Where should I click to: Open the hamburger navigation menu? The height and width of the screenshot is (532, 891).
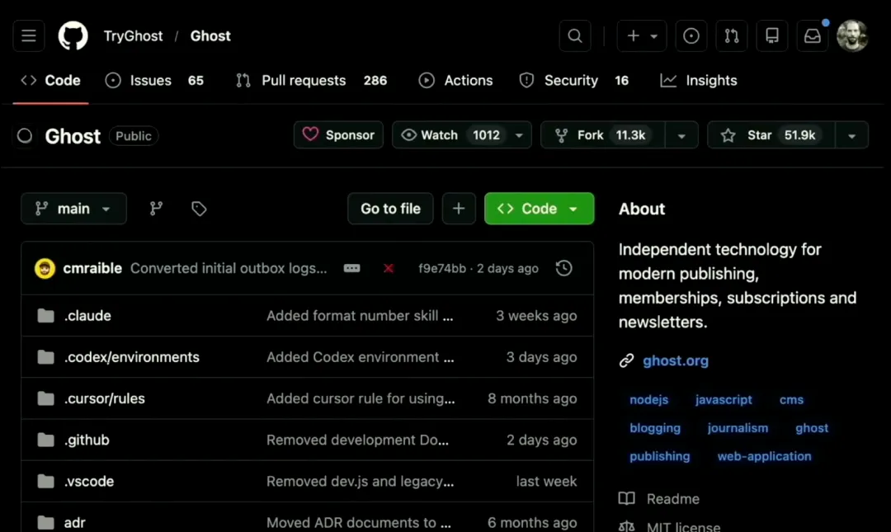pyautogui.click(x=28, y=35)
